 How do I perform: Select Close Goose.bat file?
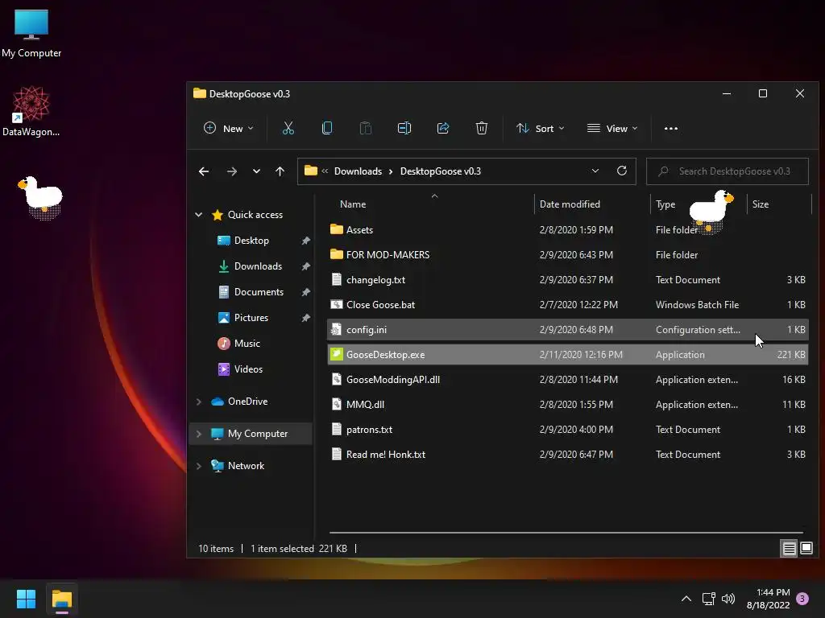point(567,305)
